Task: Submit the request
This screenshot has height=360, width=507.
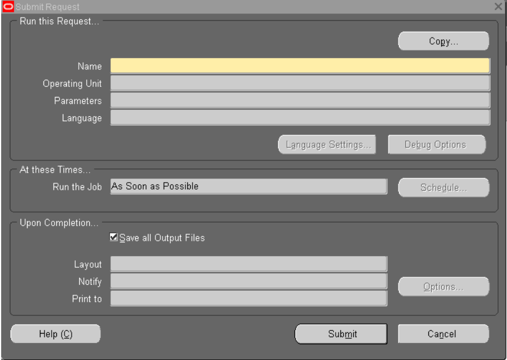Action: (x=341, y=334)
